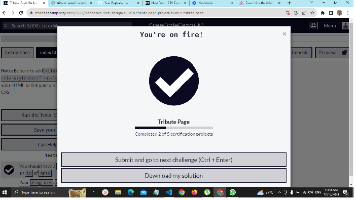The image size is (356, 200).
Task: Pop out the preview in new window
Action: [344, 53]
